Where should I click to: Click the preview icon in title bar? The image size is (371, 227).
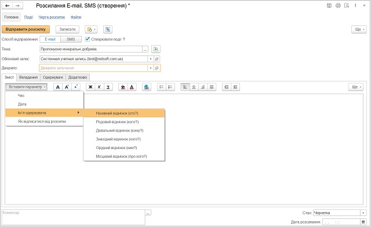pyautogui.click(x=347, y=5)
